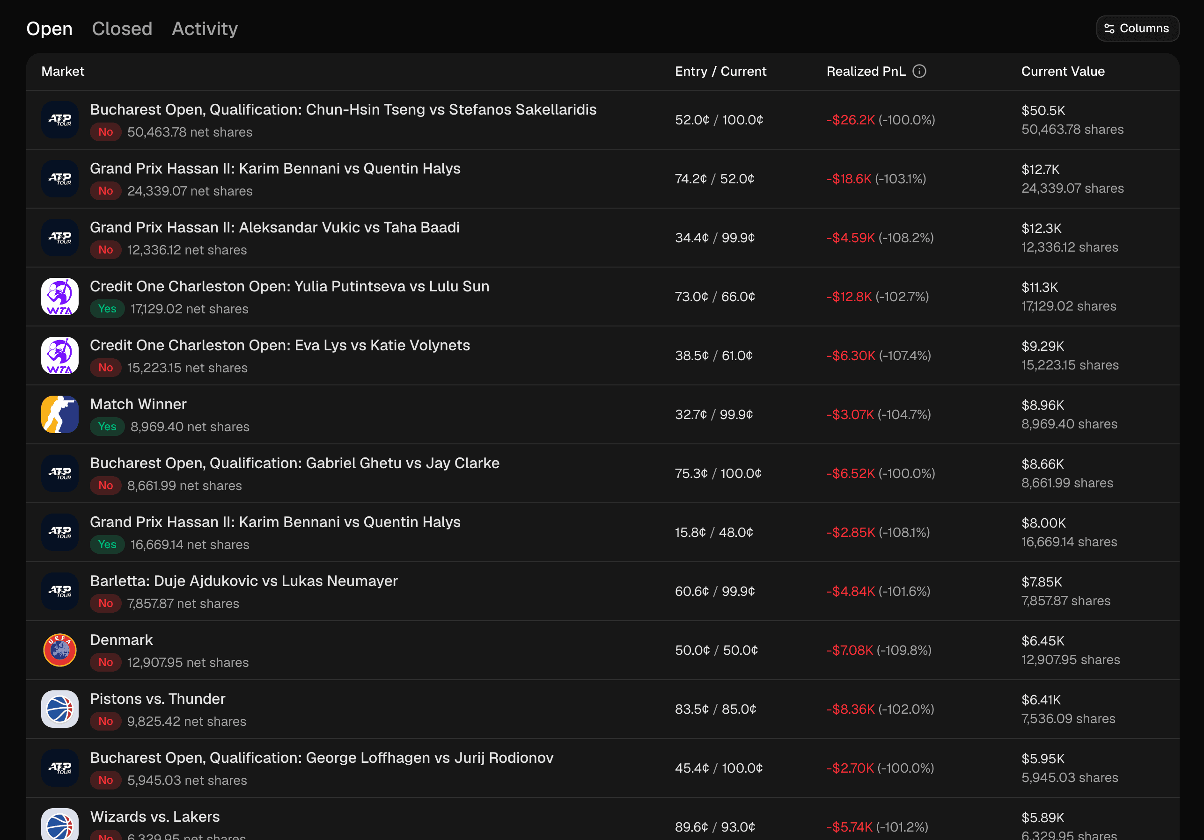
Task: Click Counter-Strike icon next to Match Winner
Action: coord(60,414)
